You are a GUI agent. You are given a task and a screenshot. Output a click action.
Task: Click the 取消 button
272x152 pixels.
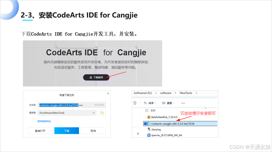click(x=93, y=131)
